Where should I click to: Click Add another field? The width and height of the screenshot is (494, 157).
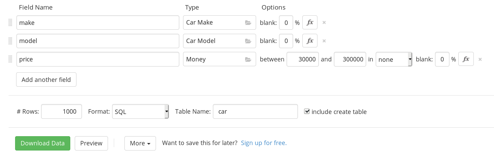click(46, 80)
